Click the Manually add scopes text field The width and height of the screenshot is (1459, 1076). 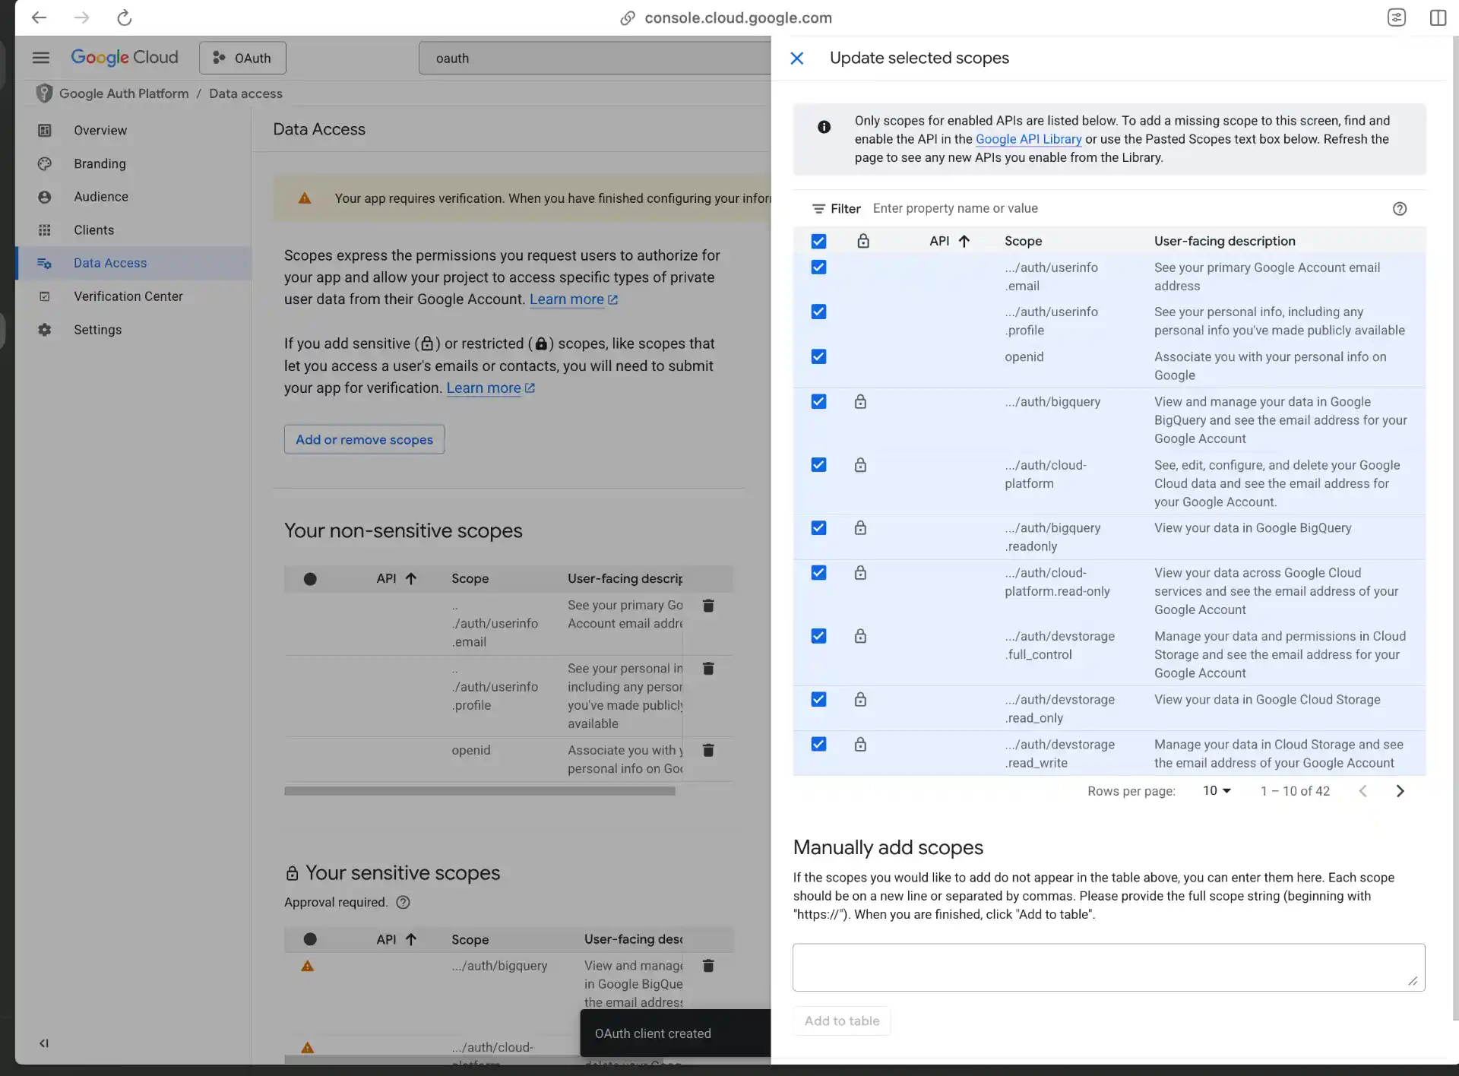click(1108, 967)
